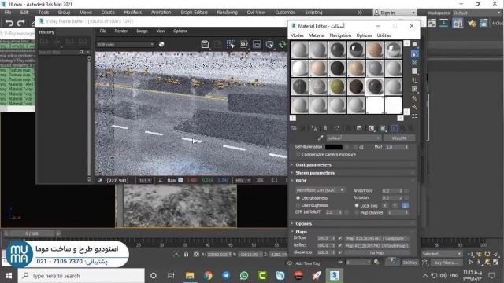Open Render menu in V-Ray Frame Buffer

(x=120, y=31)
